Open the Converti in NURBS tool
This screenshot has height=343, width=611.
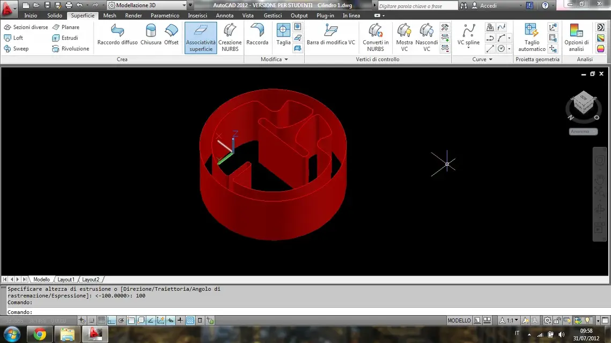[376, 38]
